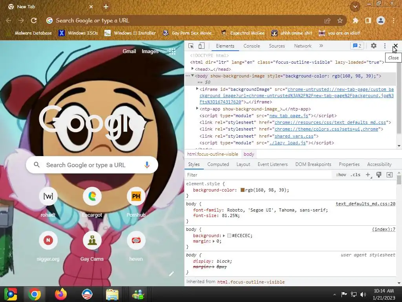Screen dimensions: 402x302
Task: Select html.focus-outline-visible breadcrumb
Action: coord(212,154)
